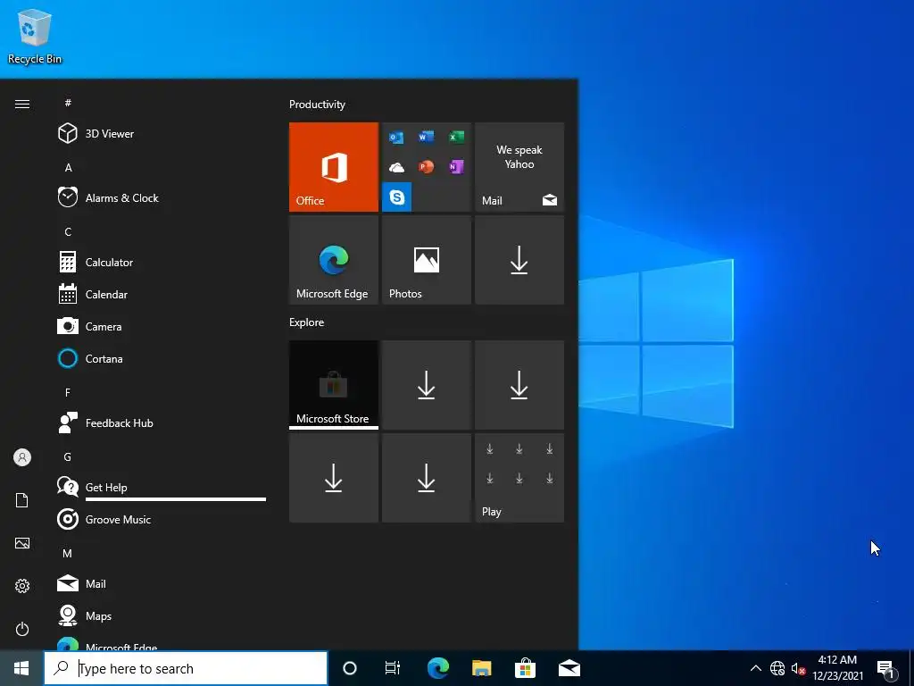This screenshot has height=686, width=914.
Task: Open OneDrive from the Office apps tile
Action: pos(396,168)
